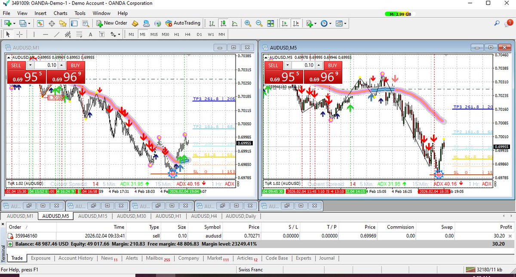Screen dimensions: 516x277
Task: Open the Strategy Tester icon
Action: point(86,23)
